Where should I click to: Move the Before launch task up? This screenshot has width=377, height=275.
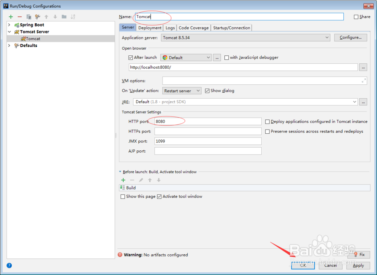pyautogui.click(x=150, y=180)
